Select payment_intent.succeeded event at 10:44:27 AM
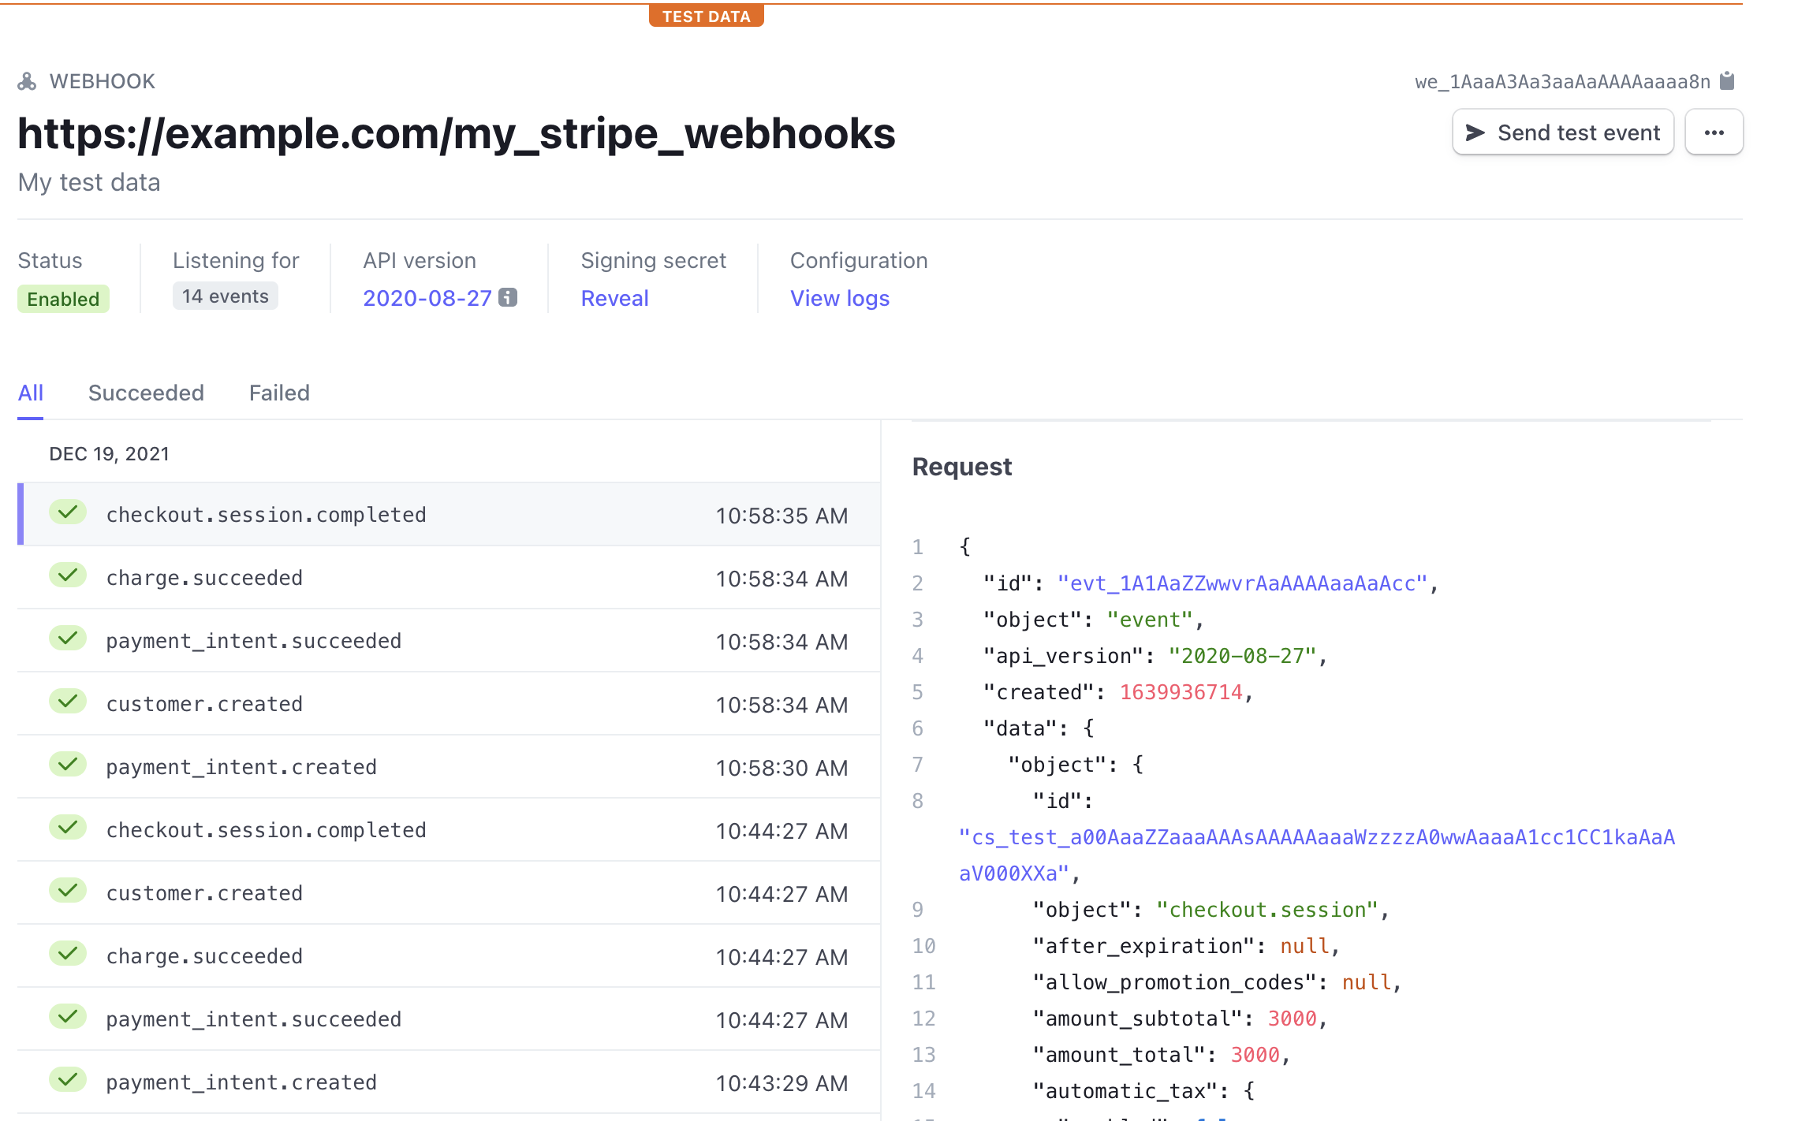Screen dimensions: 1798x1121 tap(449, 1019)
